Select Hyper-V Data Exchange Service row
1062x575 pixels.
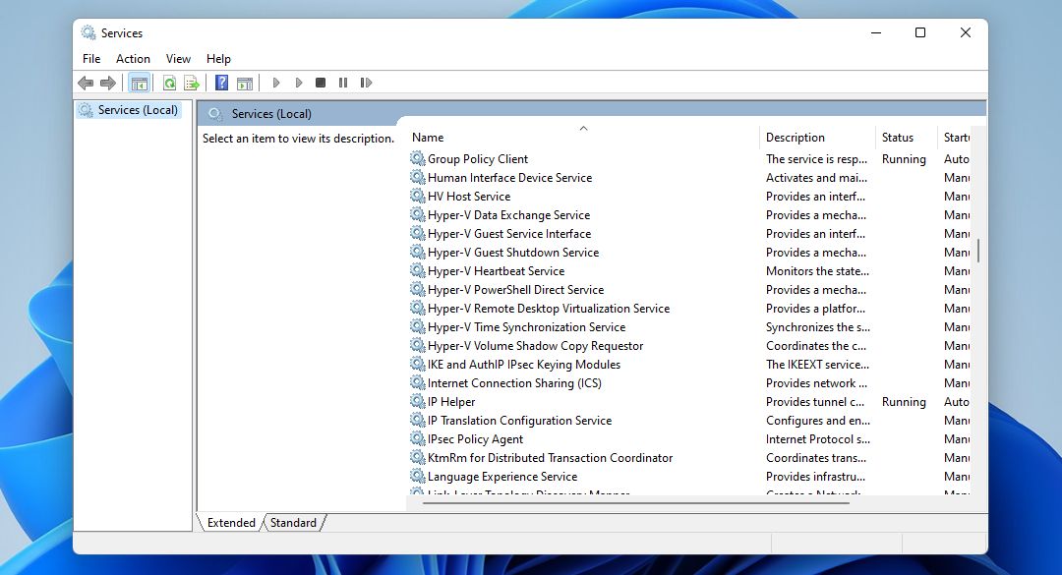(x=508, y=214)
